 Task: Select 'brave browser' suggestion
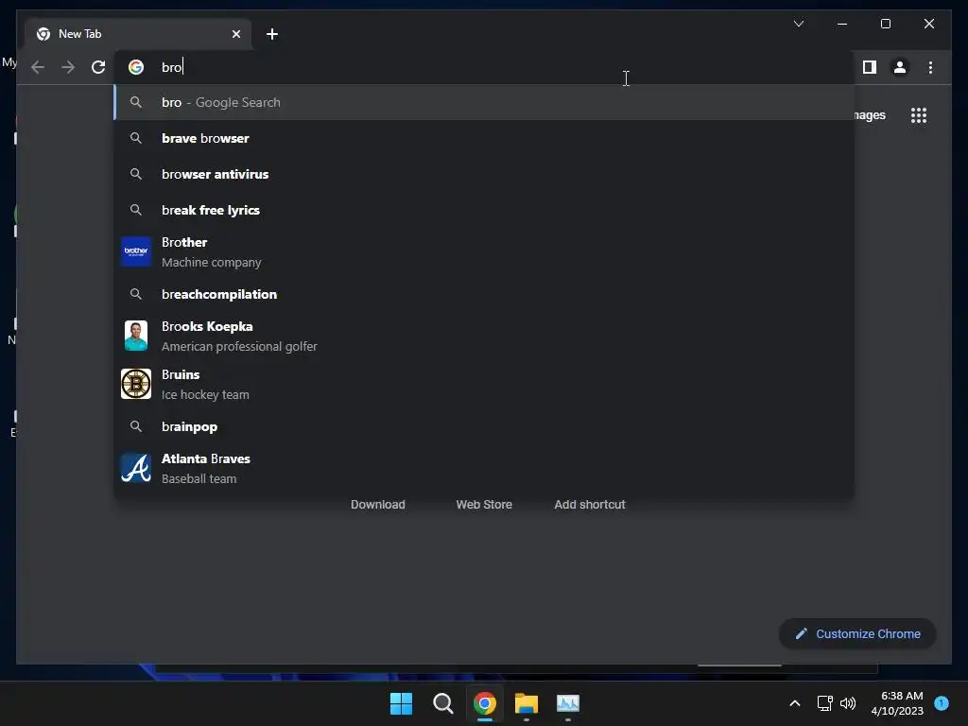(485, 138)
